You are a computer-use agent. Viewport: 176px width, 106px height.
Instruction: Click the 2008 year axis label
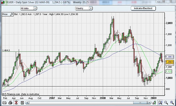pos(103,98)
